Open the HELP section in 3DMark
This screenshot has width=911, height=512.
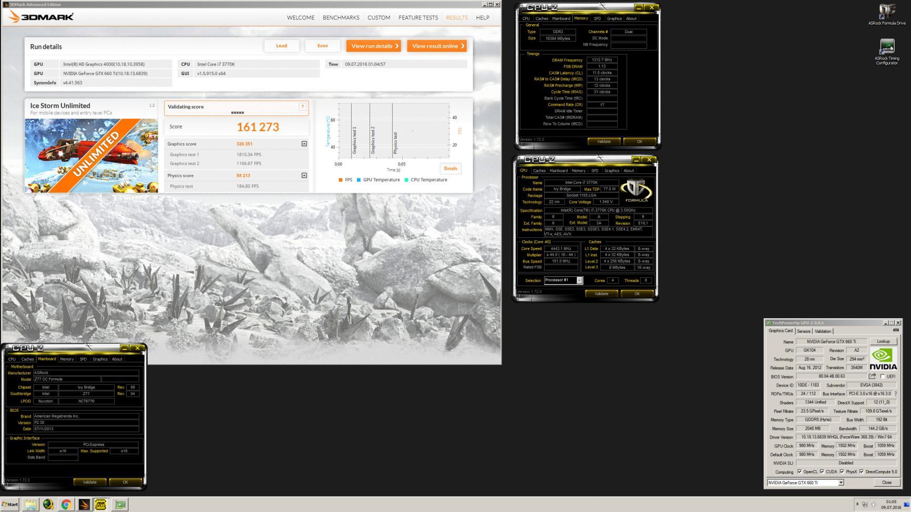(483, 17)
